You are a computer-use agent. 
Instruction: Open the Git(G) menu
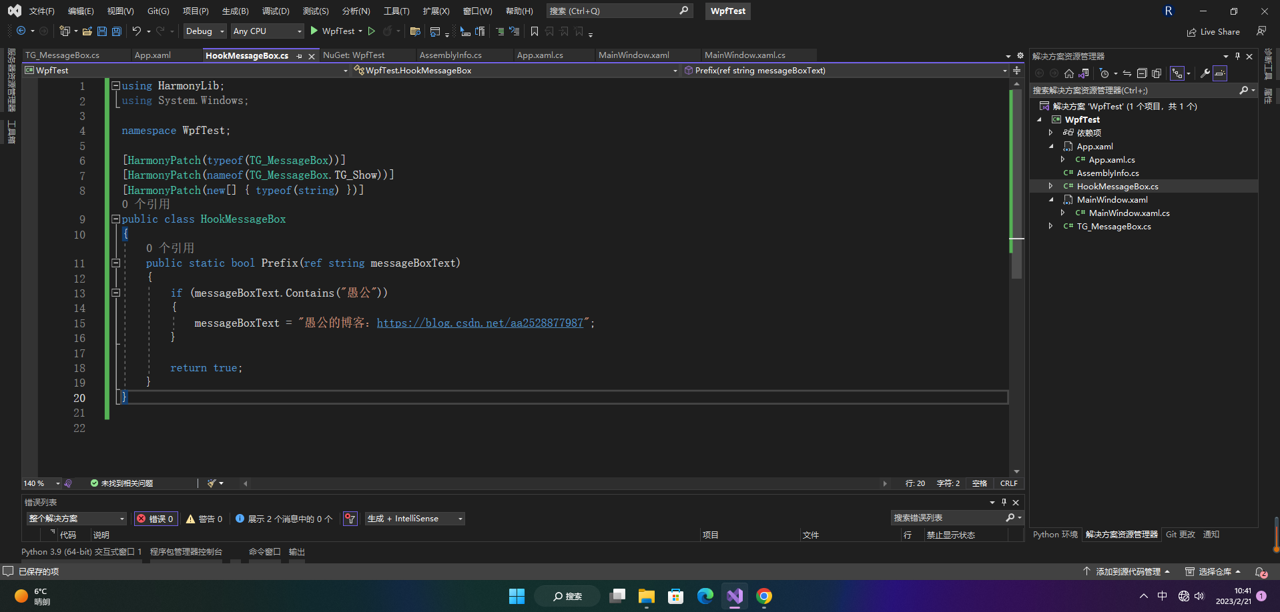click(158, 11)
